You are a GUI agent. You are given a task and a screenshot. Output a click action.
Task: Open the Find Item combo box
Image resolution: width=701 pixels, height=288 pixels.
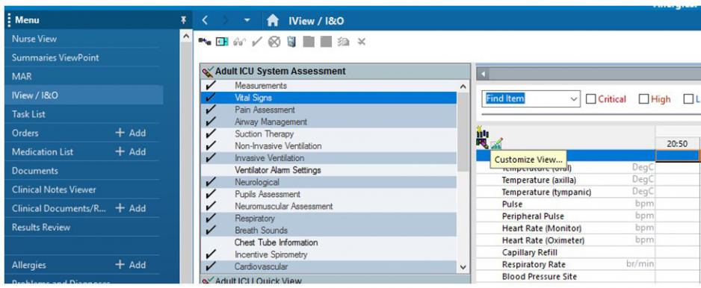tap(531, 99)
